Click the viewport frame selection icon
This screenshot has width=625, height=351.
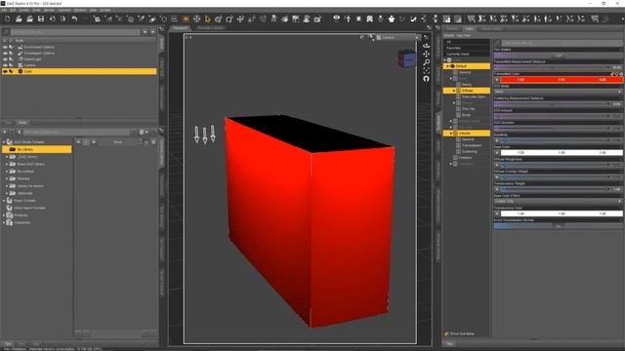click(426, 70)
